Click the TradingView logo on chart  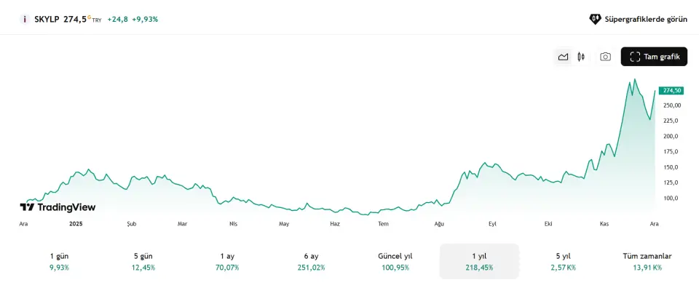[x=58, y=207]
